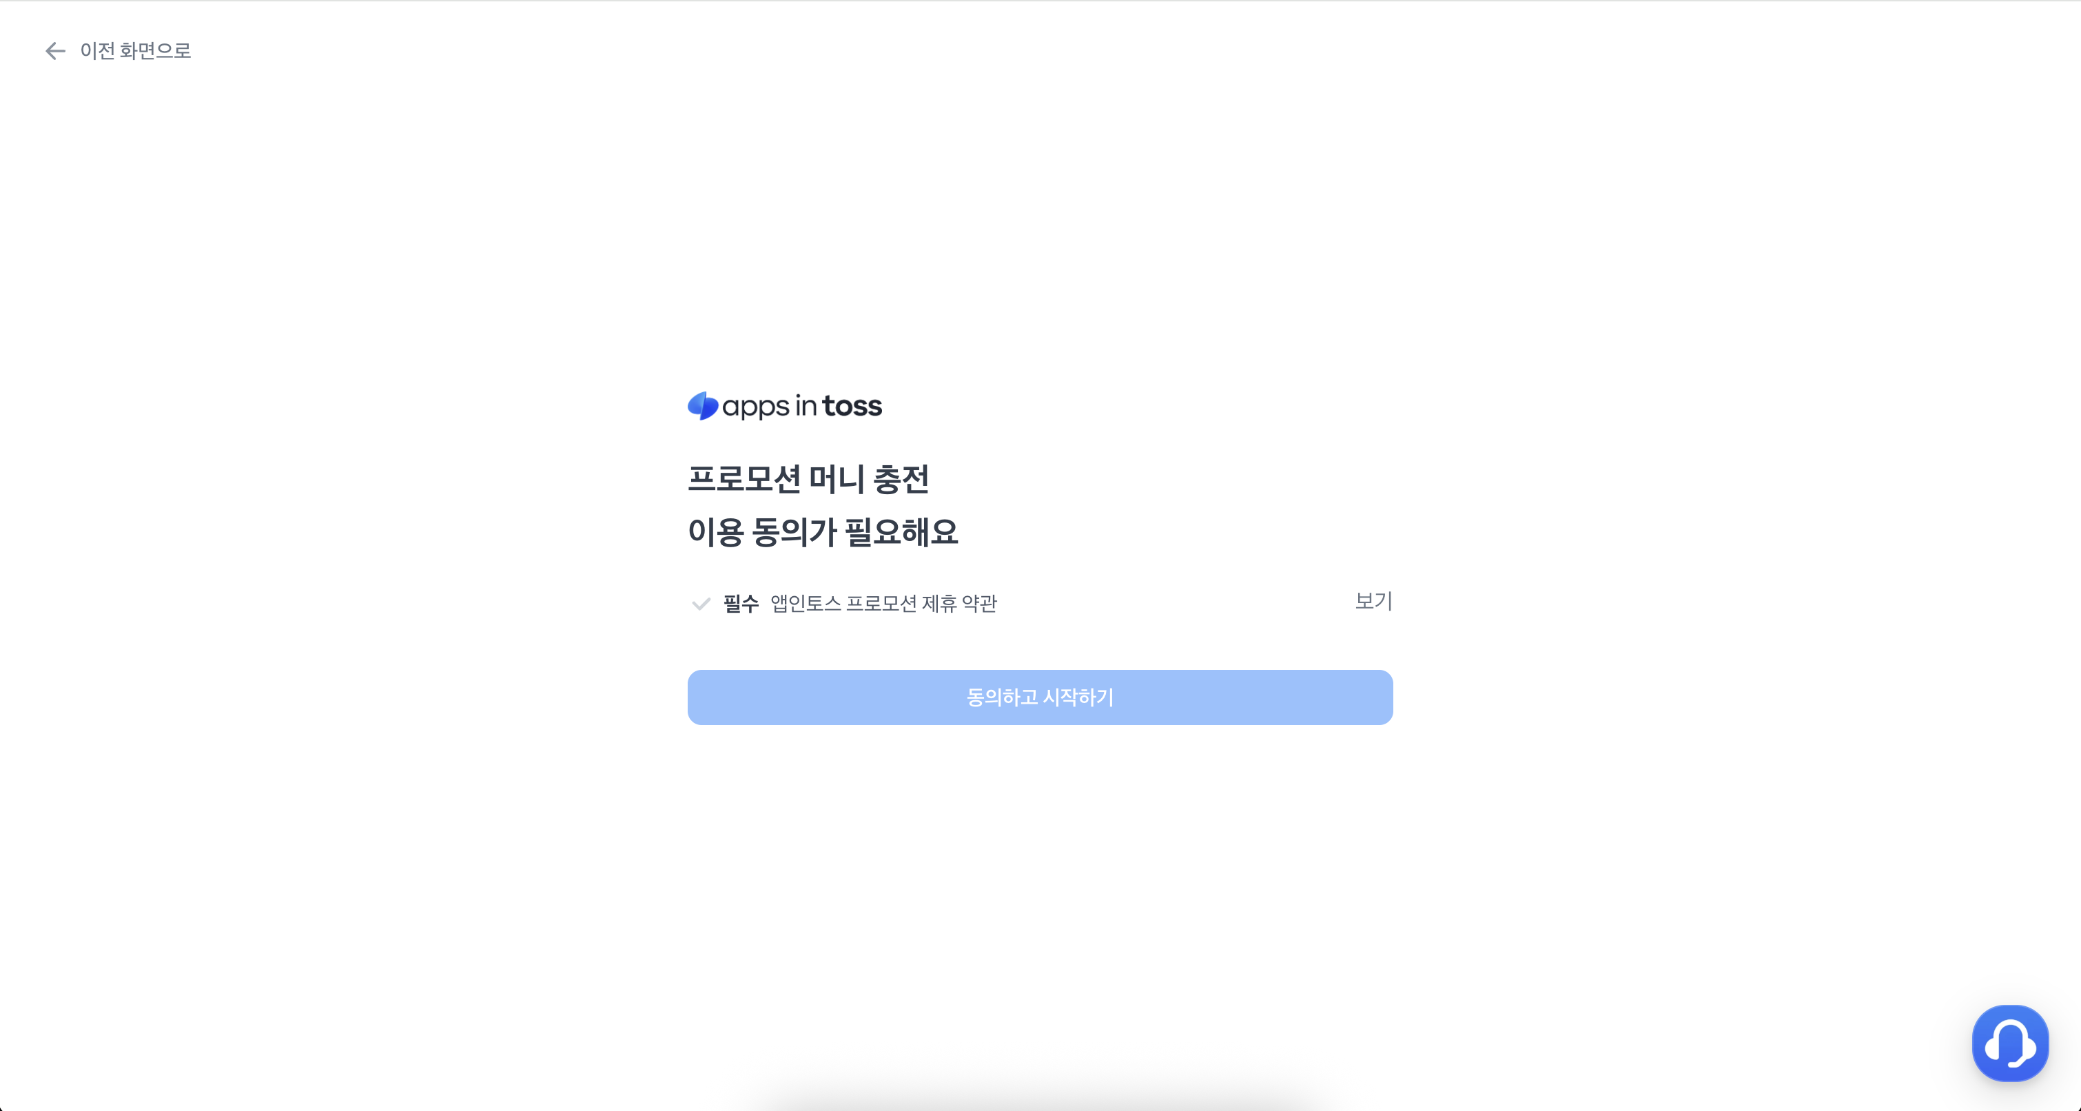
Task: Click the blue Toss logo symbol
Action: 703,406
